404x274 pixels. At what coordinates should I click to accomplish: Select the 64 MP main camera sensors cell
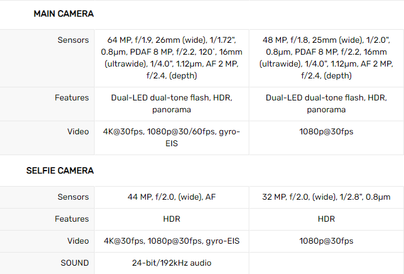pos(171,58)
